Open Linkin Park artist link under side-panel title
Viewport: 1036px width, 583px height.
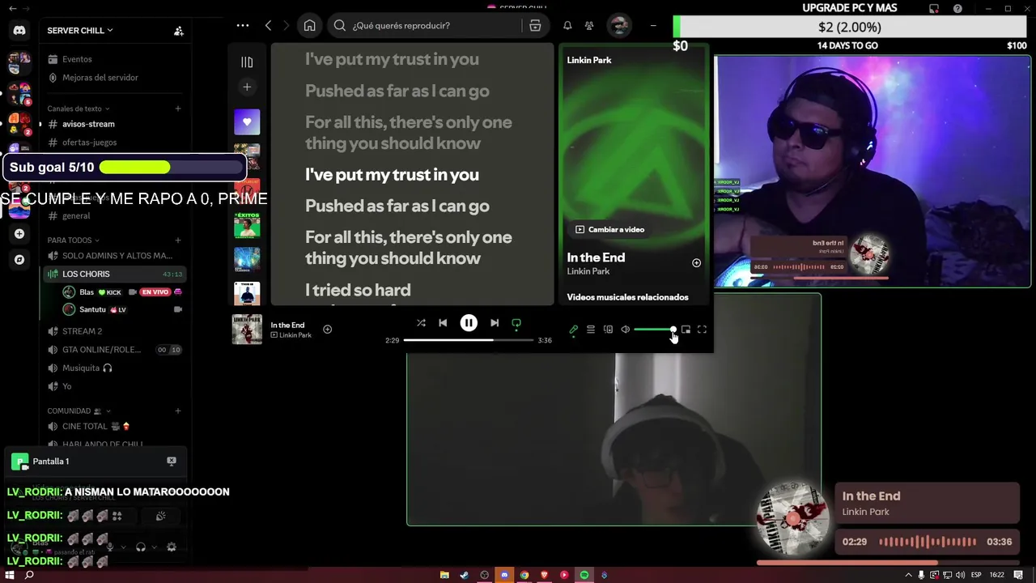(x=588, y=271)
